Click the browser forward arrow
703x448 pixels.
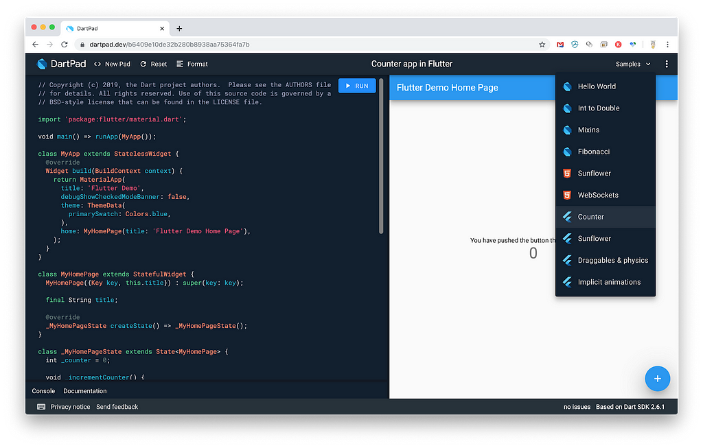[49, 45]
